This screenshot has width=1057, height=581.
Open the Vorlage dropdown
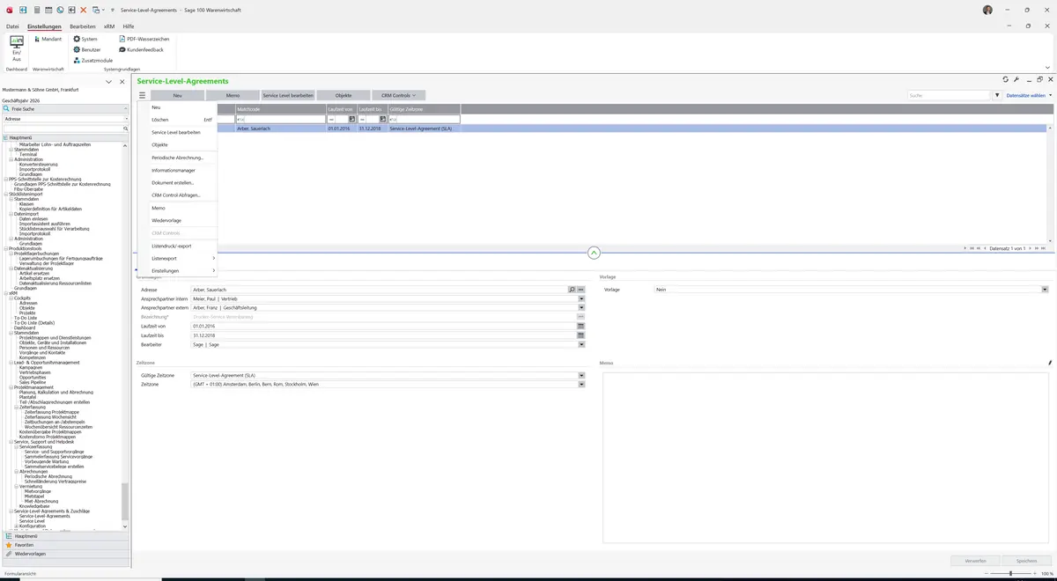click(x=1045, y=290)
